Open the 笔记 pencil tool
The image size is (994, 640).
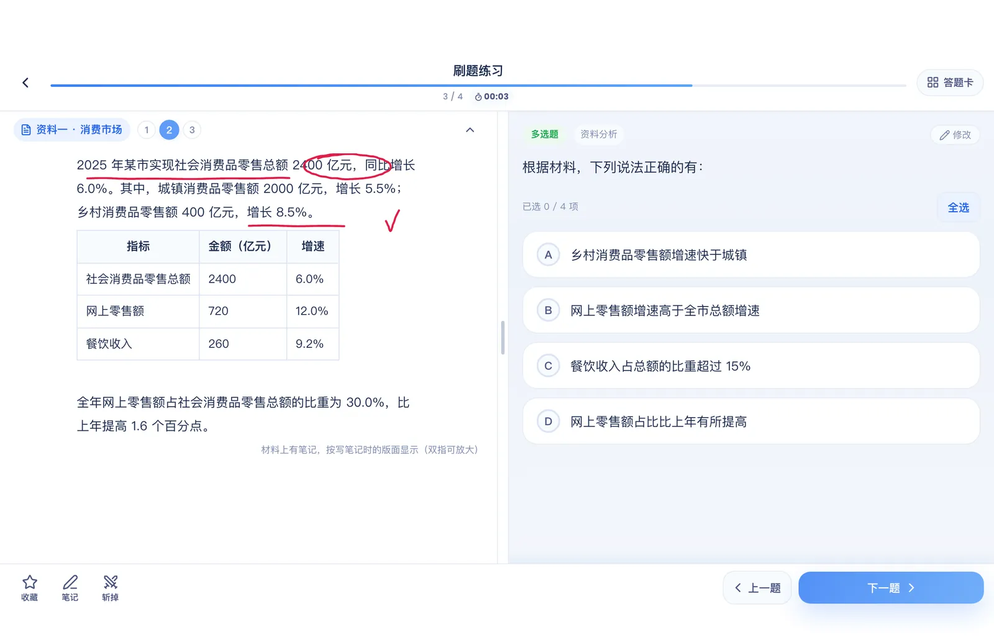tap(70, 588)
